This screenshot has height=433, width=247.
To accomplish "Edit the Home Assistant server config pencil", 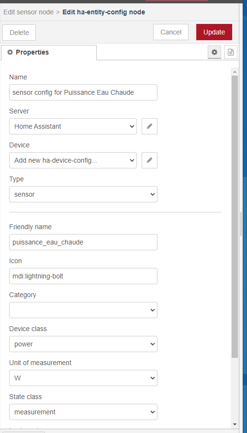I will 149,126.
